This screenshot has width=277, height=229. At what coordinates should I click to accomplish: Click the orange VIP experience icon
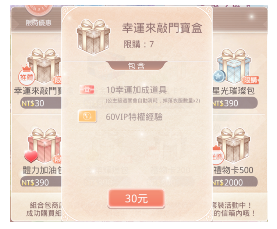[87, 116]
